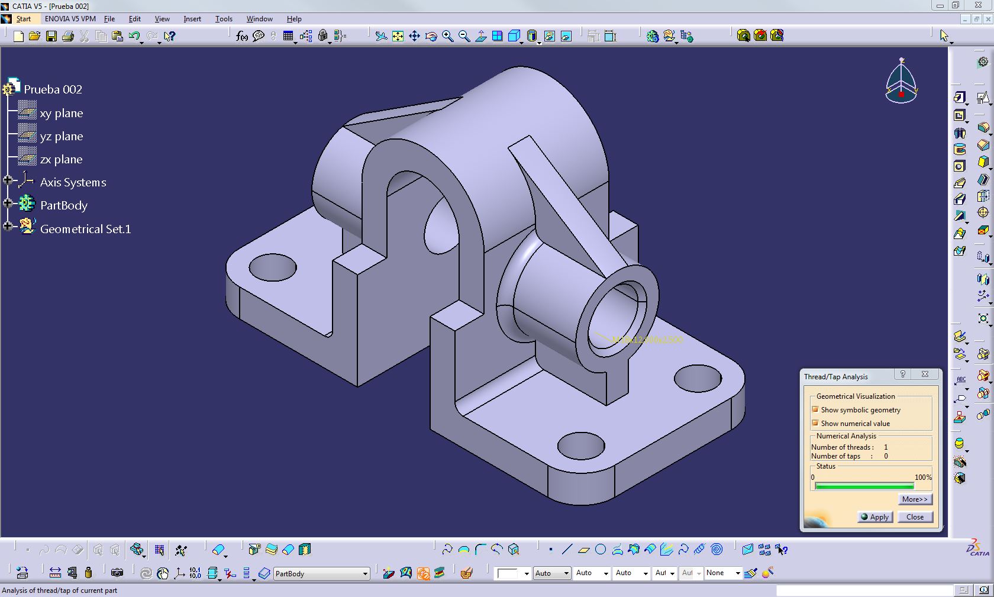Open the Design Table icon
The image size is (994, 597).
click(x=288, y=36)
